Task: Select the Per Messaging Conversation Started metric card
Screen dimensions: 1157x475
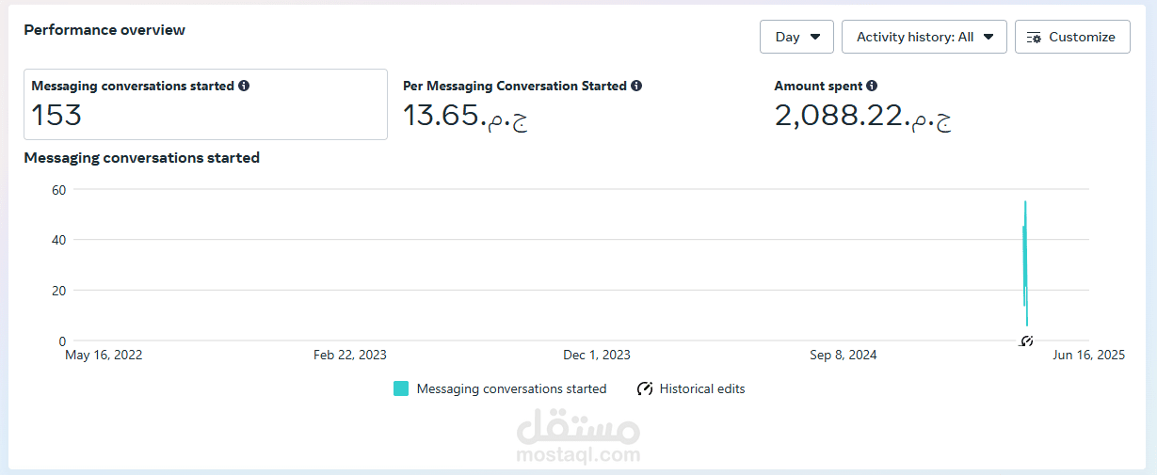Action: coord(574,104)
